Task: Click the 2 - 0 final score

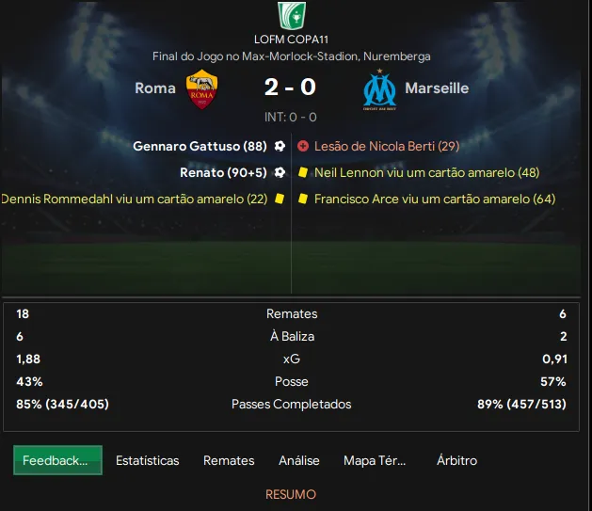Action: click(290, 88)
